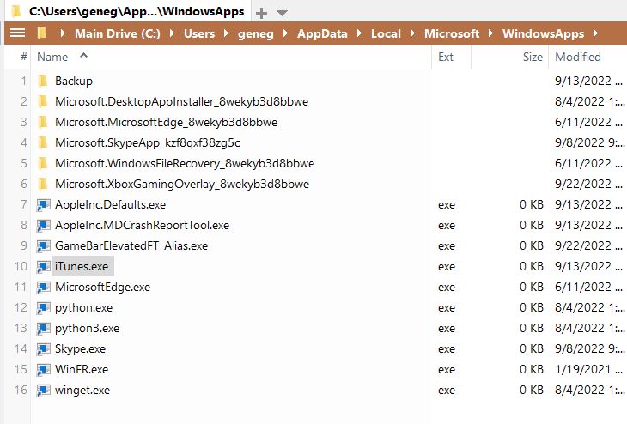Click Microsoft.WindowsFileRecovery folder icon
Image resolution: width=627 pixels, height=424 pixels.
coord(43,163)
